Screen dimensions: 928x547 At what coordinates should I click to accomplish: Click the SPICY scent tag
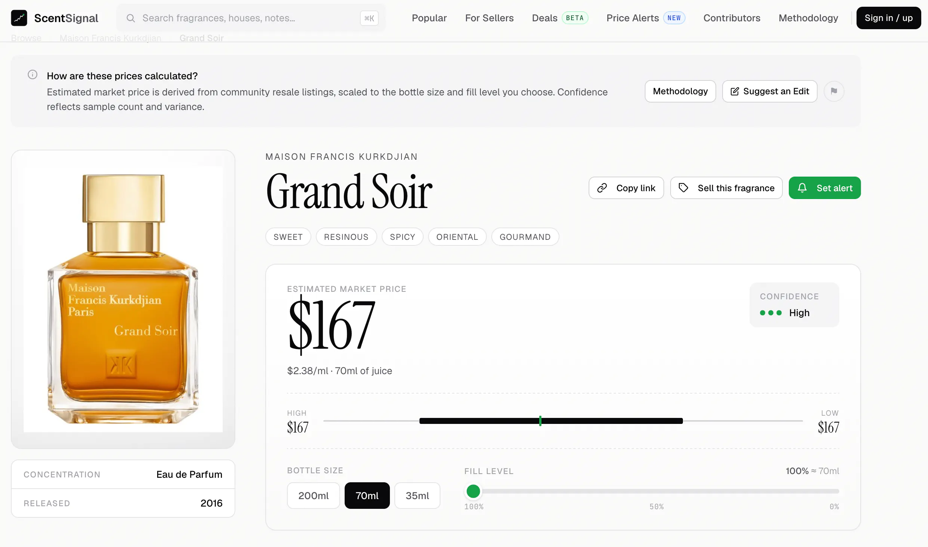[403, 237]
